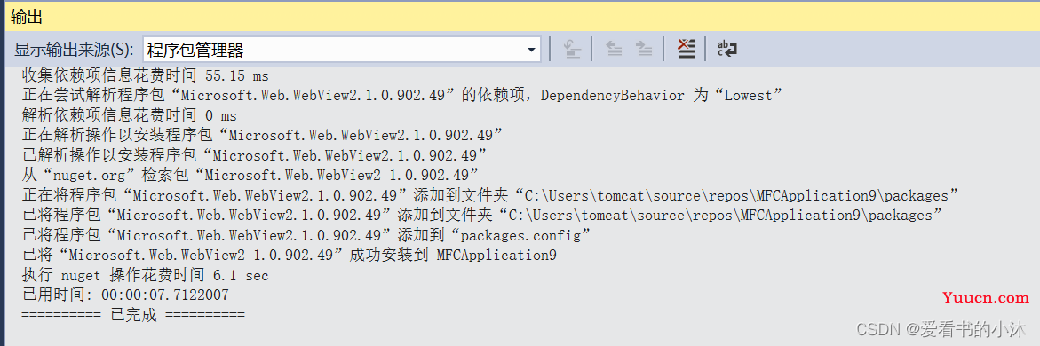Toggle word wrap icon
Viewport: 1040px width, 346px height.
pyautogui.click(x=727, y=49)
